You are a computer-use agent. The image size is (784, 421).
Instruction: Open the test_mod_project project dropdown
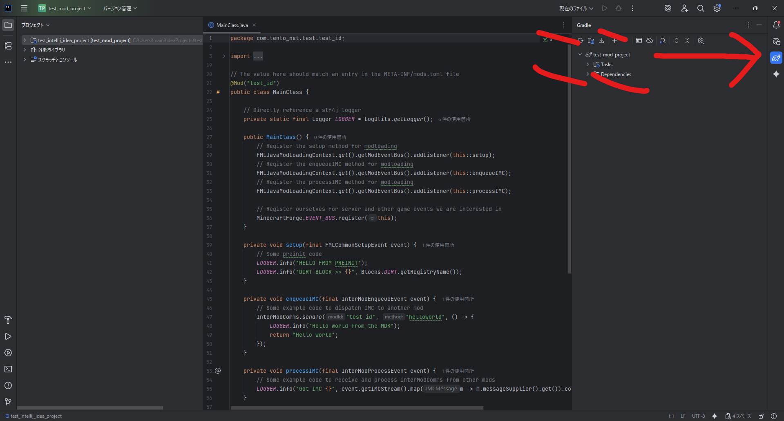tap(65, 9)
